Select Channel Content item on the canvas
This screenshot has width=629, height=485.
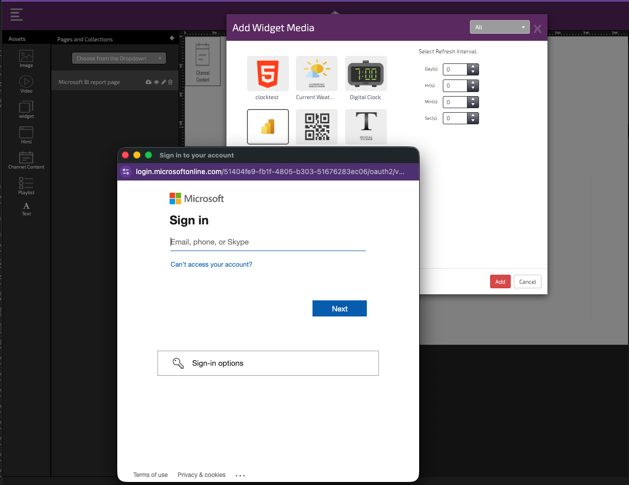(x=203, y=61)
